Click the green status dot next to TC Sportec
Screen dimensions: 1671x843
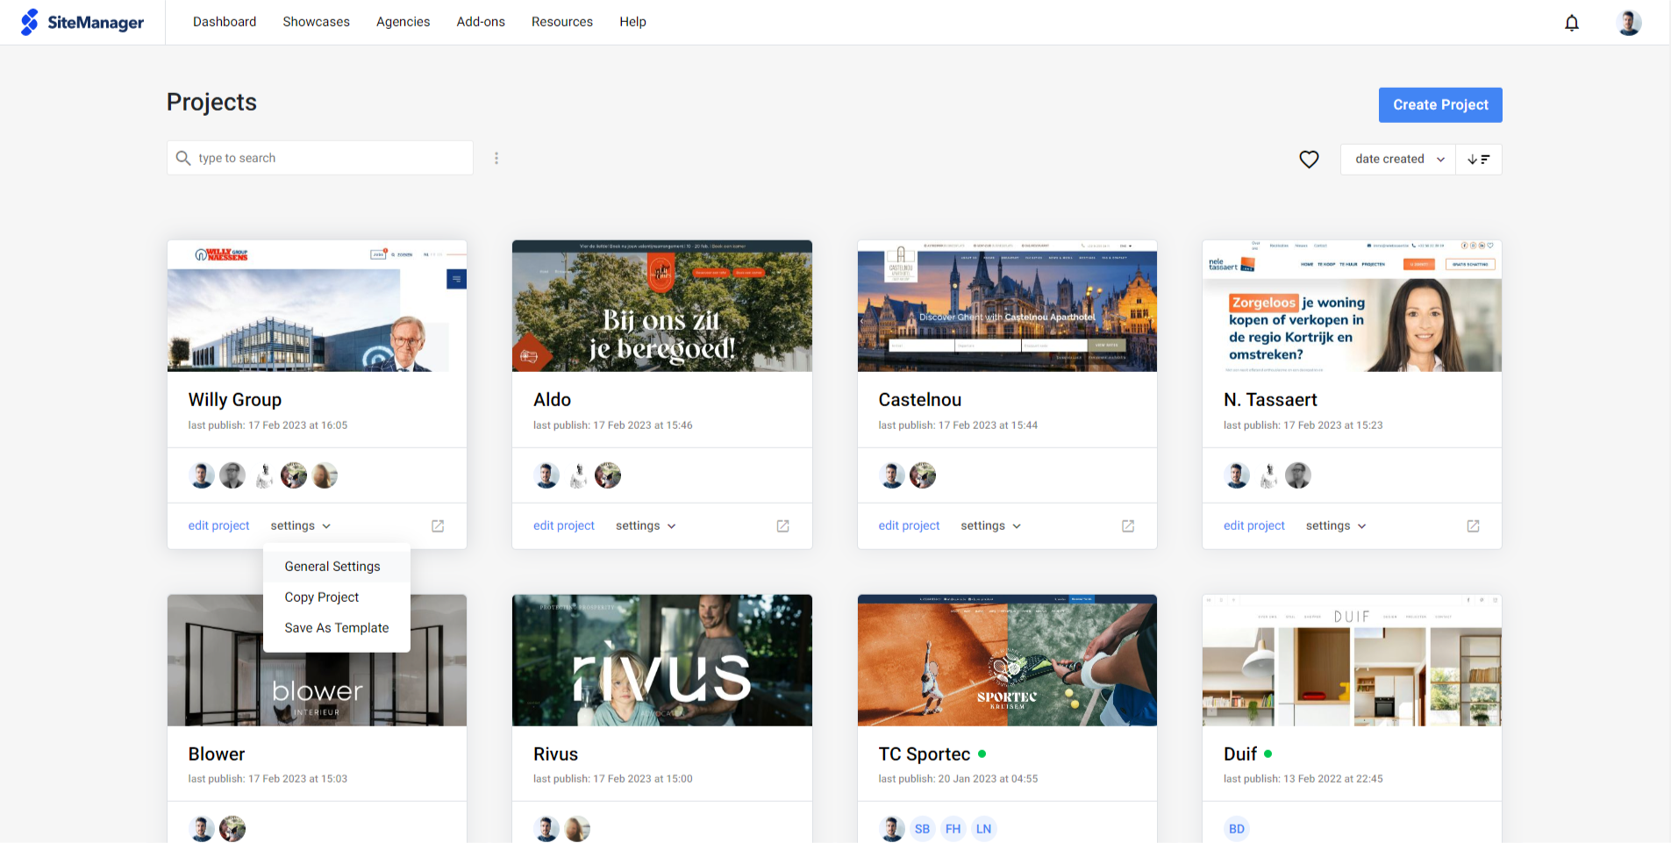pyautogui.click(x=982, y=754)
